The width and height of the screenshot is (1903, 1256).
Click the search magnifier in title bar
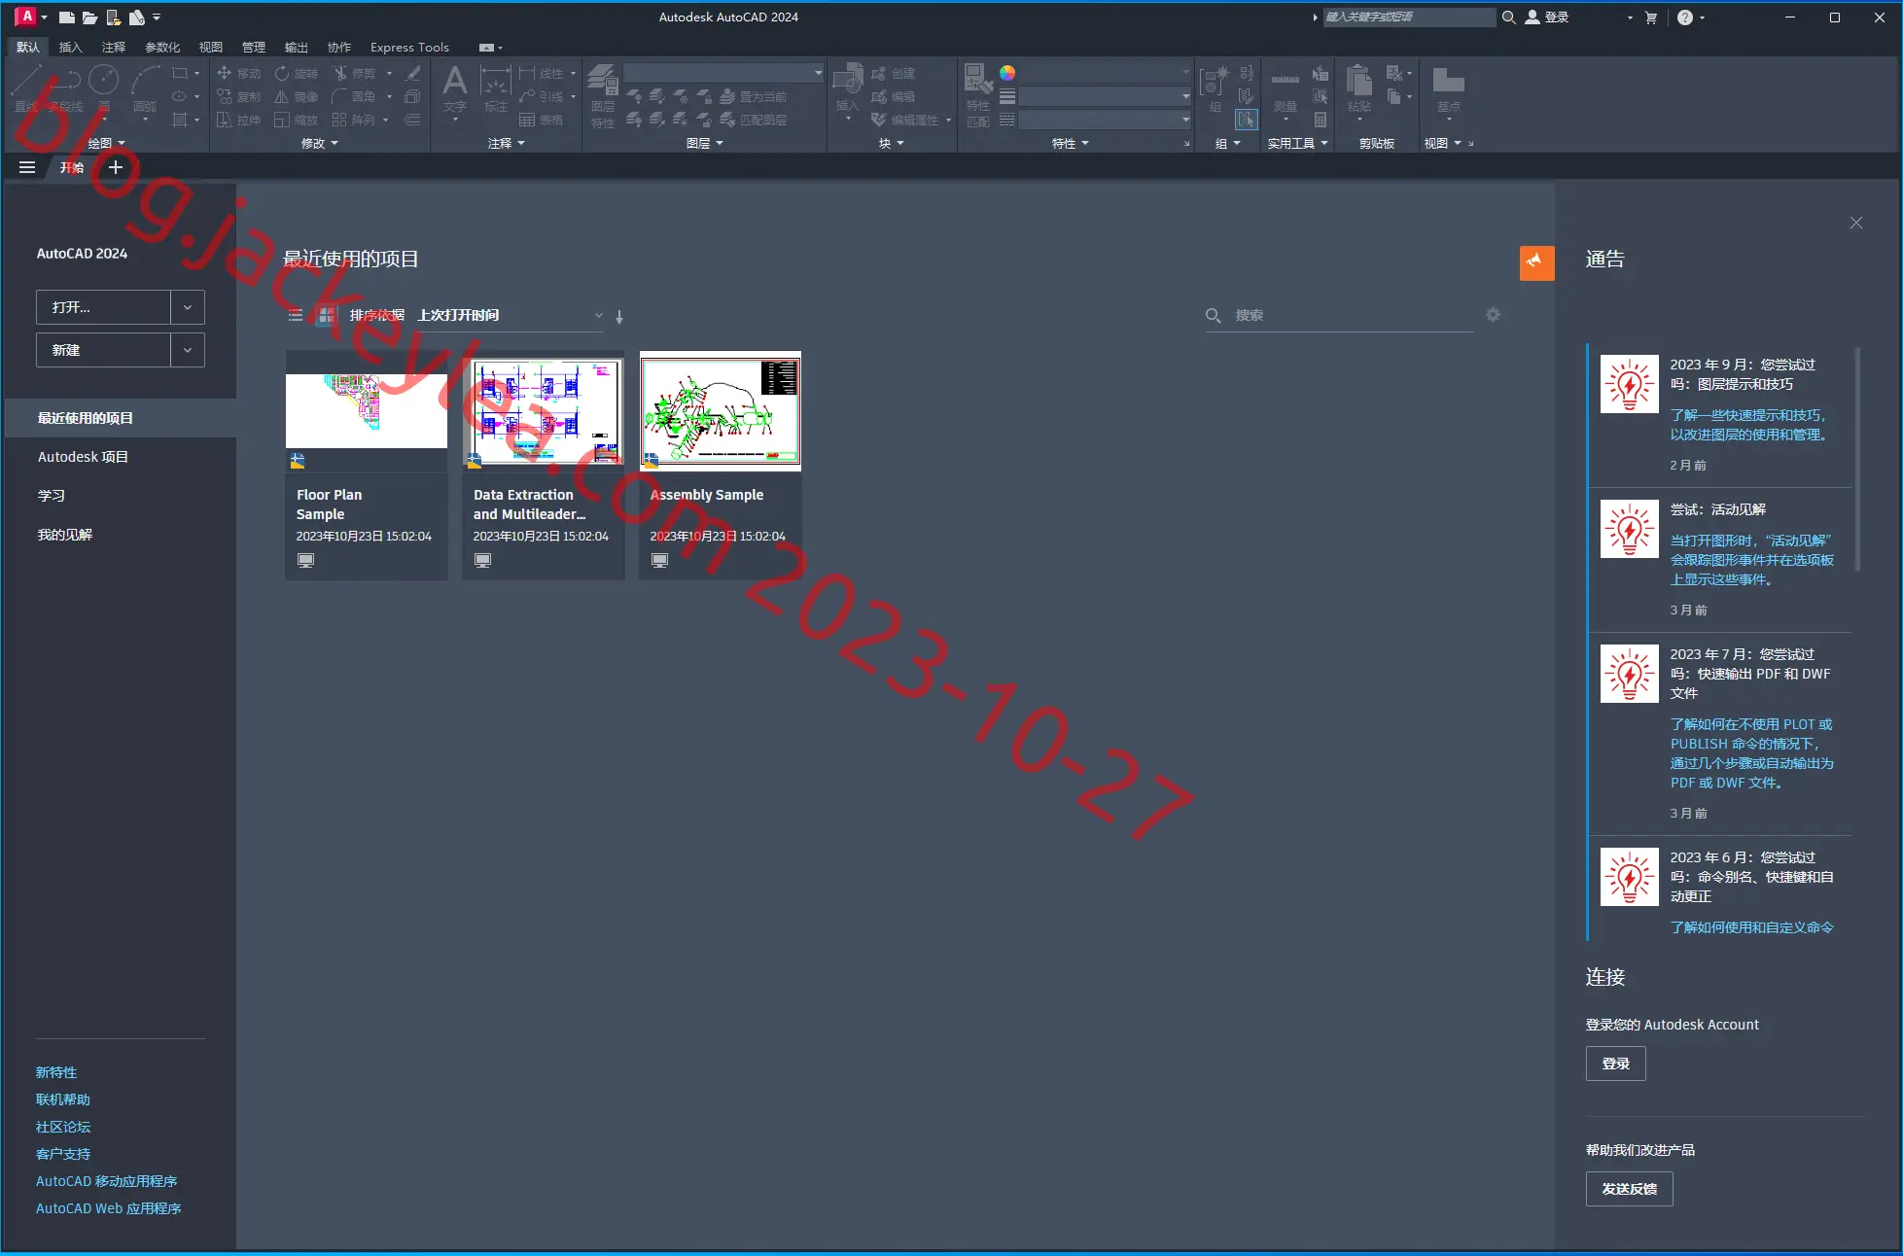click(1508, 17)
